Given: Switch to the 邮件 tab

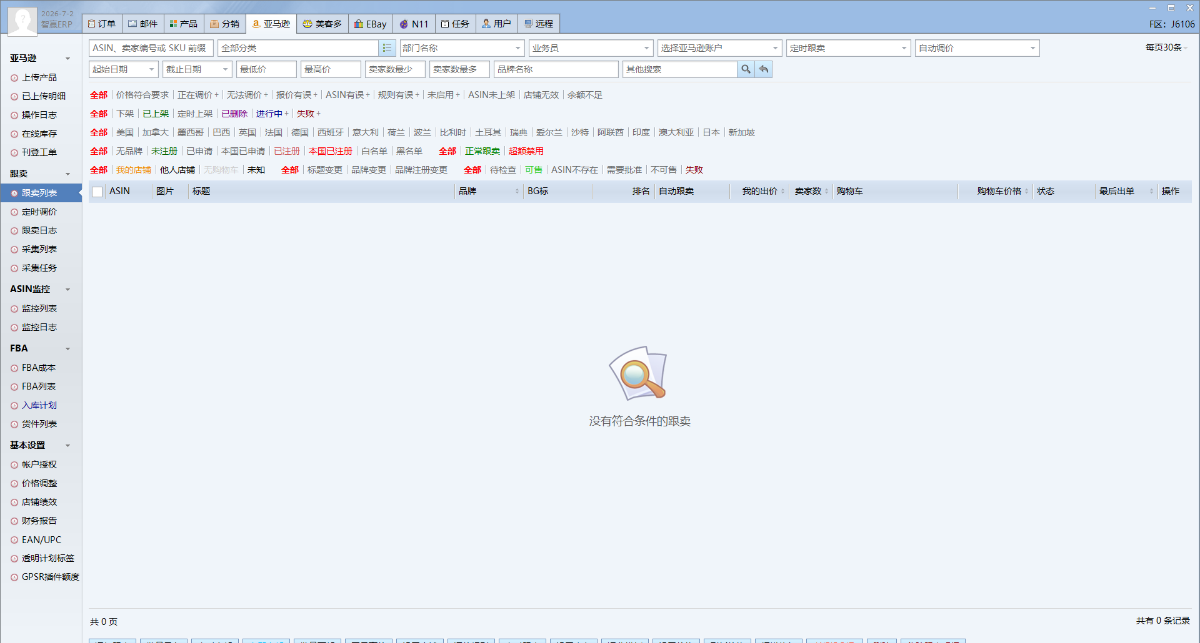Looking at the screenshot, I should tap(143, 24).
